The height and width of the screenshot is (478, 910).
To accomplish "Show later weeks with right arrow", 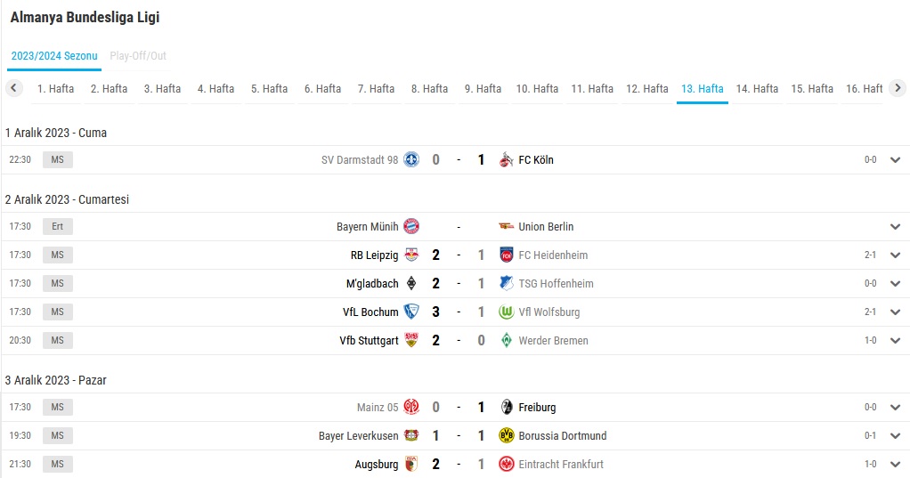I will 898,88.
